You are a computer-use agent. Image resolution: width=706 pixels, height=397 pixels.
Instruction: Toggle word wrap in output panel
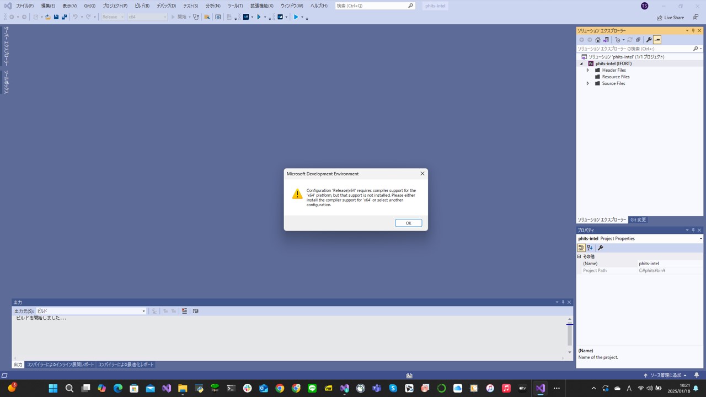pyautogui.click(x=195, y=311)
